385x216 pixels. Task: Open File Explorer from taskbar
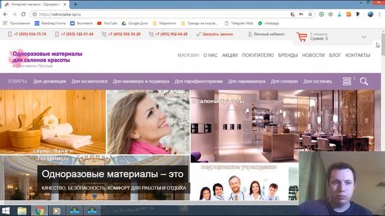click(x=22, y=211)
